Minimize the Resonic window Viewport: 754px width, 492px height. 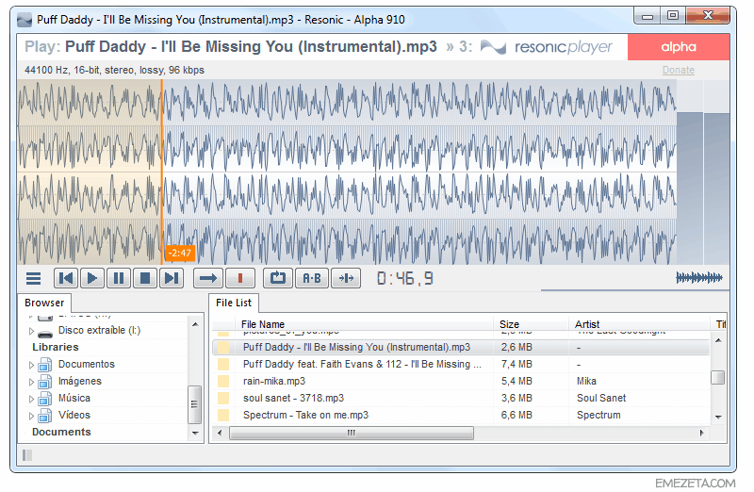[x=647, y=16]
